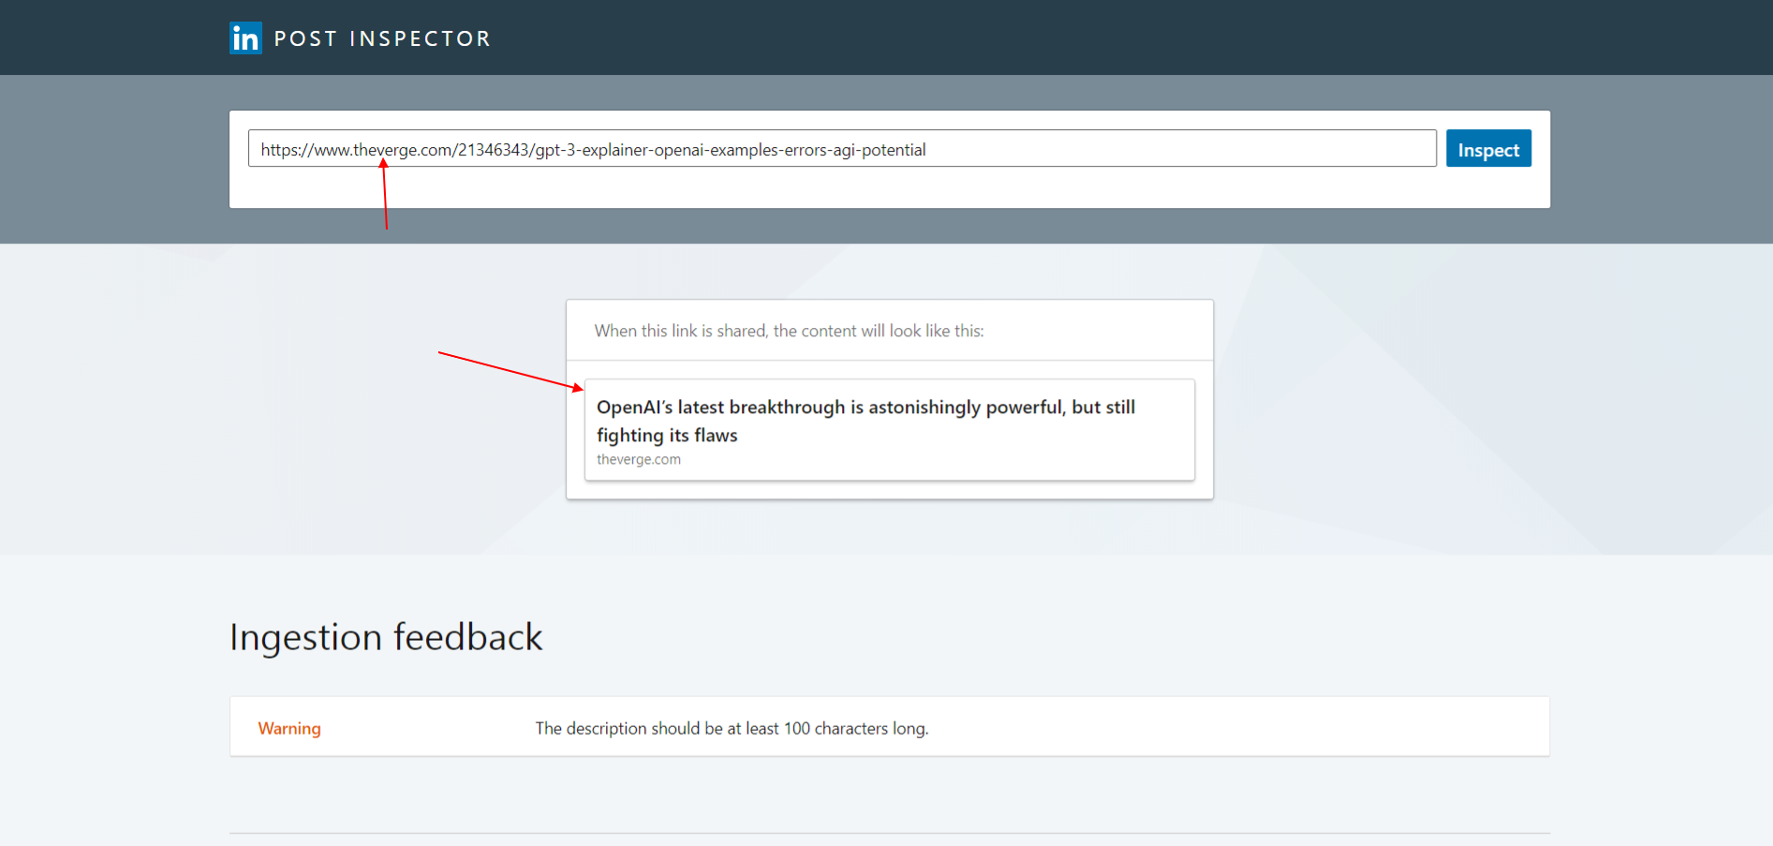Click the blue Inspect button
The width and height of the screenshot is (1773, 846).
coord(1488,149)
